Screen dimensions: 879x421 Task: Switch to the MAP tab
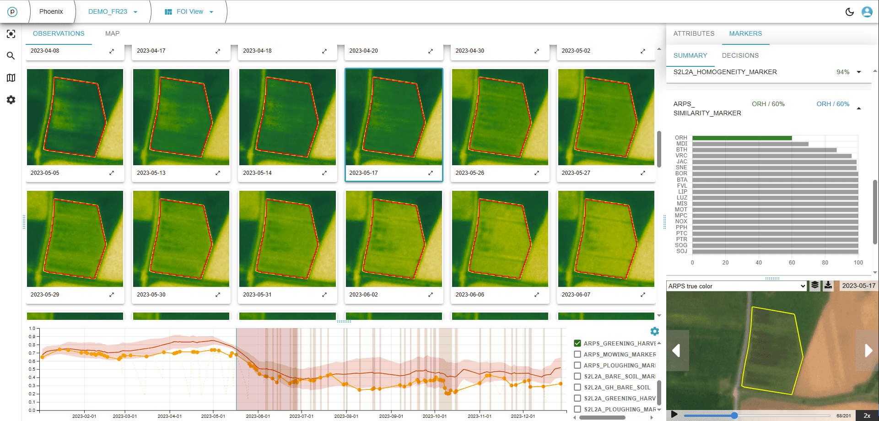[x=112, y=33]
